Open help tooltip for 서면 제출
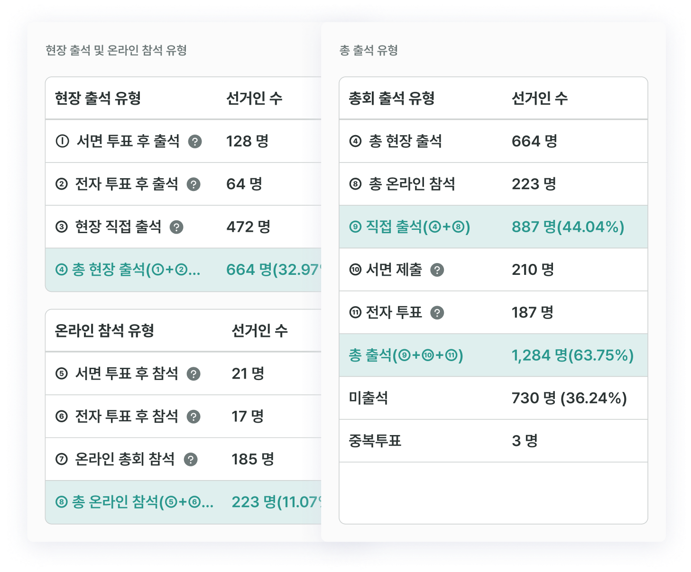691x572 pixels. (x=437, y=270)
